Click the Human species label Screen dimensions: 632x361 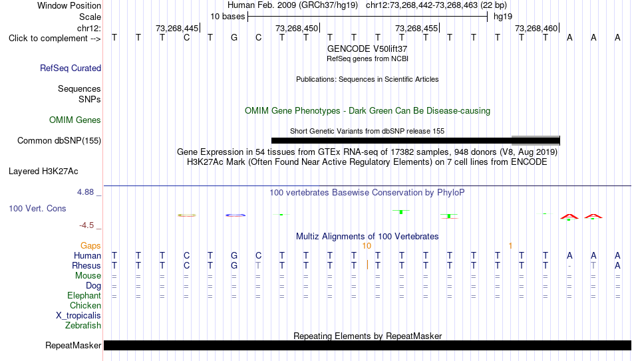(x=87, y=256)
